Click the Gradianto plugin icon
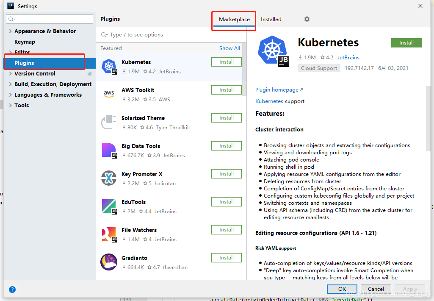This screenshot has width=434, height=301. 109,262
